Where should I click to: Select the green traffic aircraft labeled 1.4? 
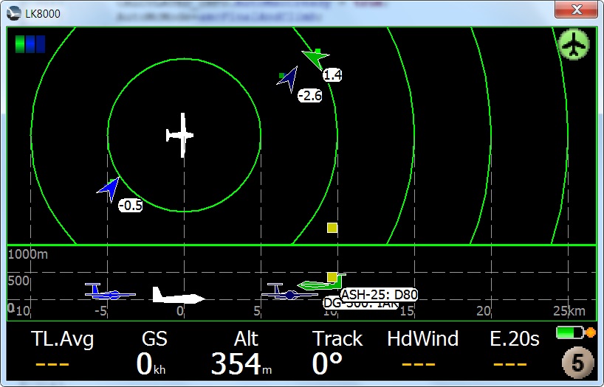pos(315,58)
